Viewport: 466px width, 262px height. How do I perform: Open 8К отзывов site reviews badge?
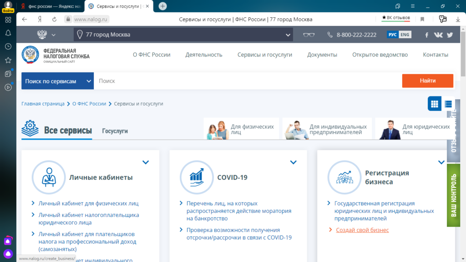coord(396,18)
